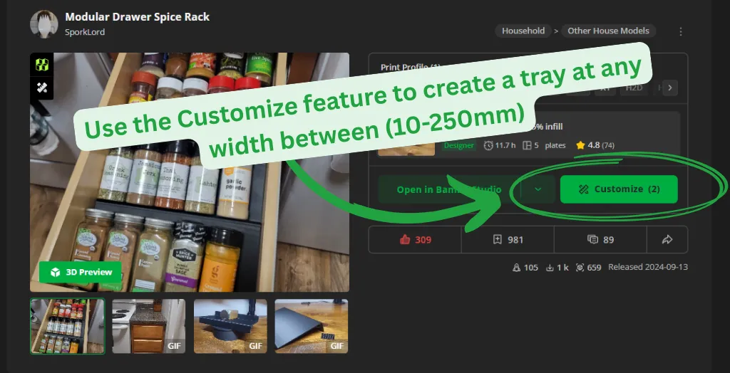
Task: Click the star rating 4.8 (74)
Action: [x=595, y=145]
